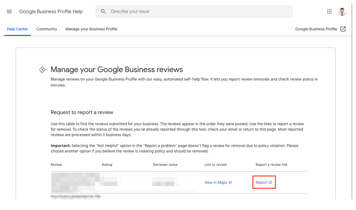Click the Review column header
Image resolution: width=356 pixels, height=210 pixels.
pos(56,165)
